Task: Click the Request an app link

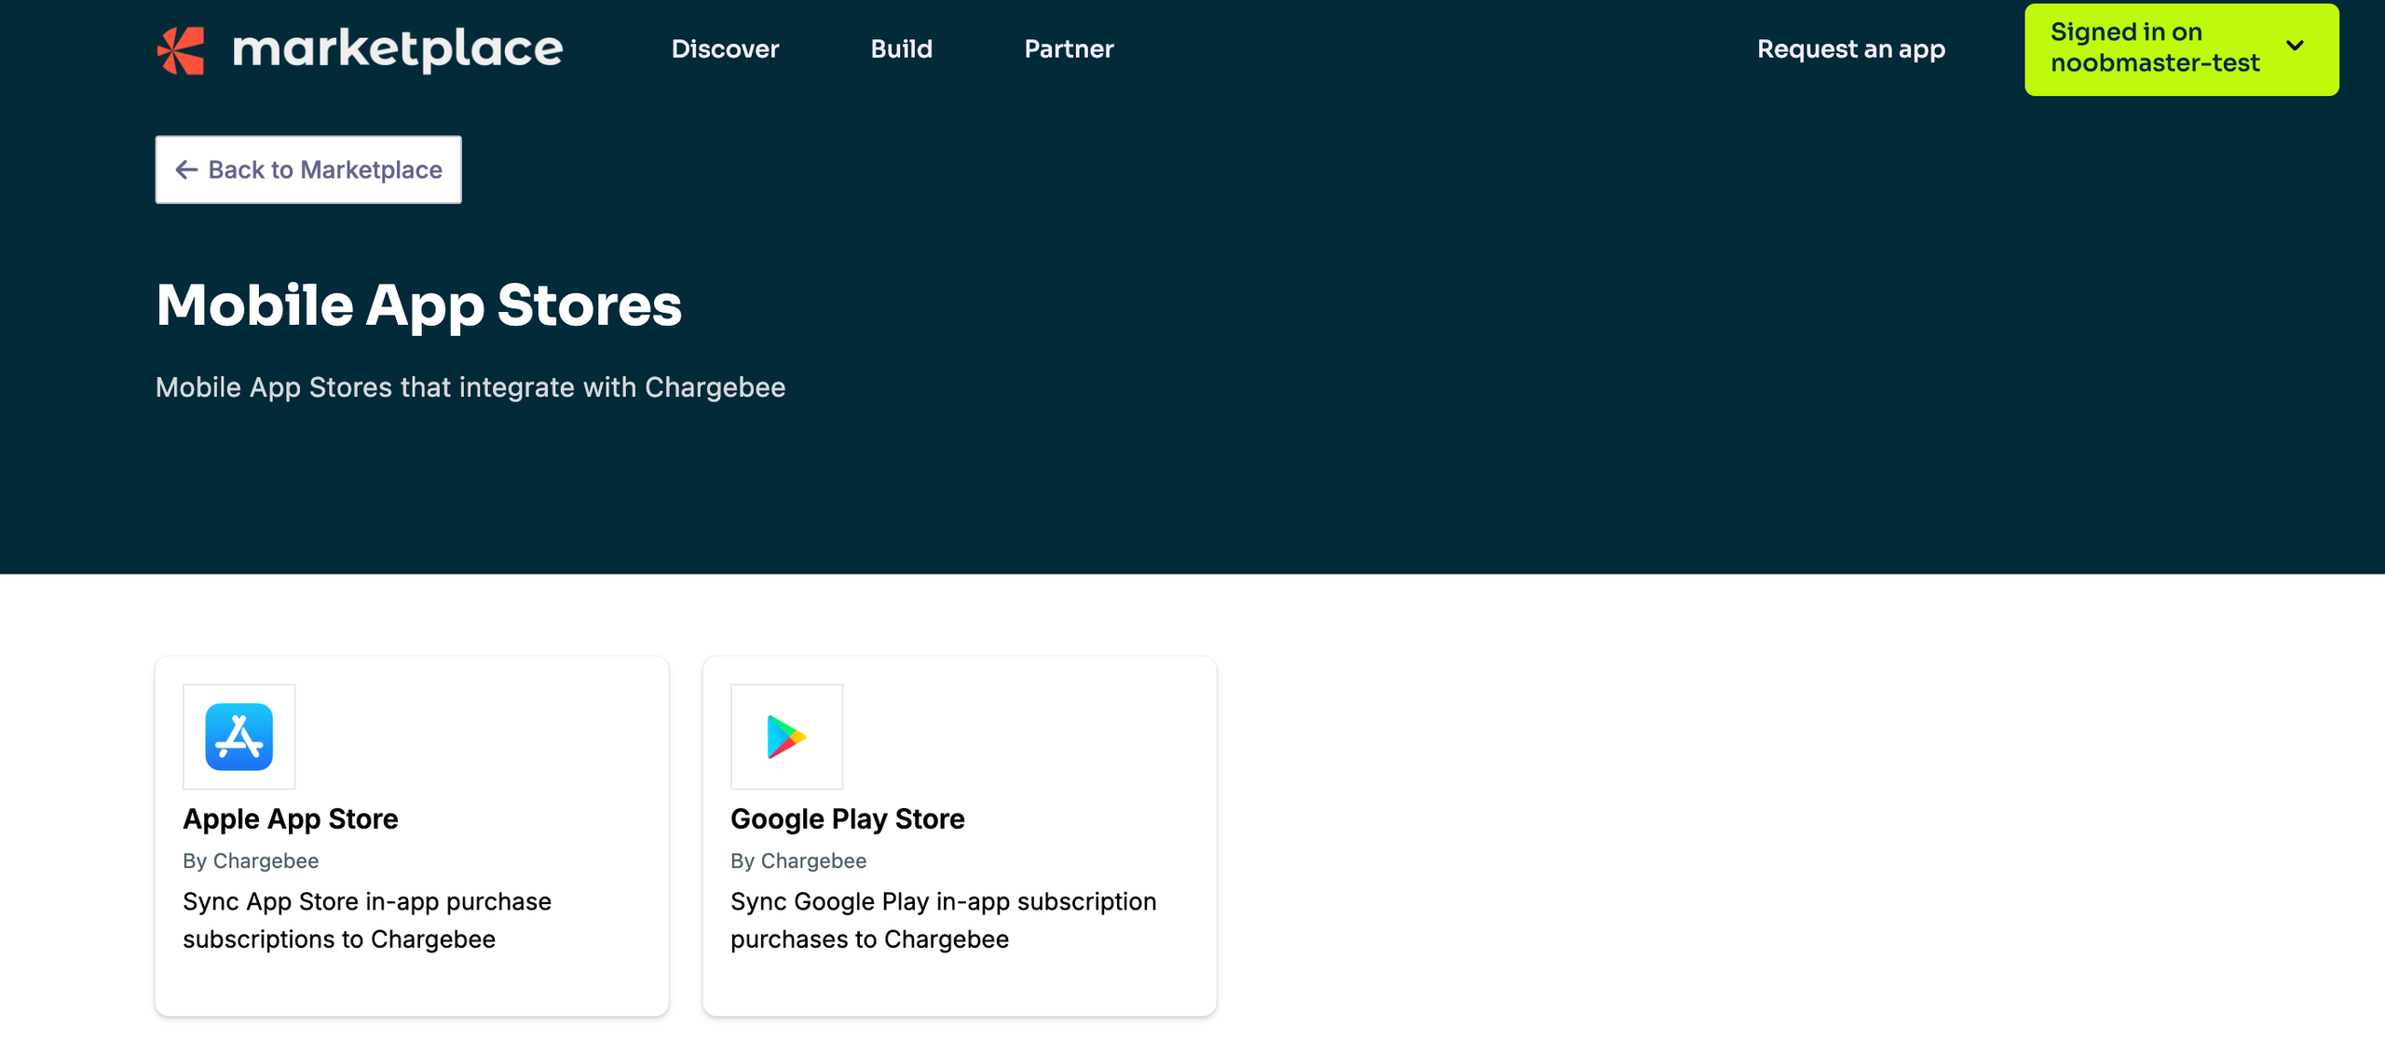Action: pyautogui.click(x=1850, y=49)
